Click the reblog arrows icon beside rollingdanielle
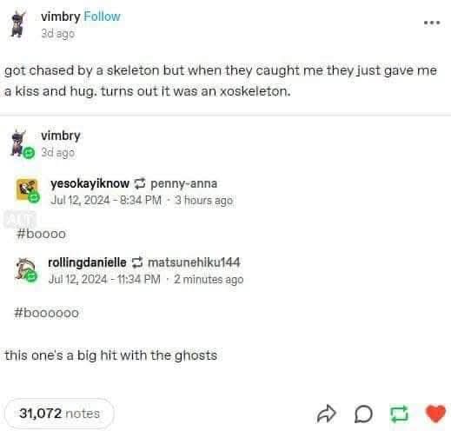 (137, 262)
